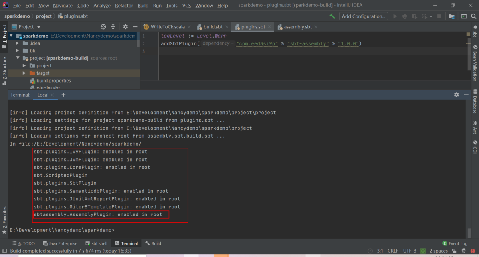Screen dimensions: 479x257
Task: Click the green Build Project hammer icon
Action: (x=332, y=16)
